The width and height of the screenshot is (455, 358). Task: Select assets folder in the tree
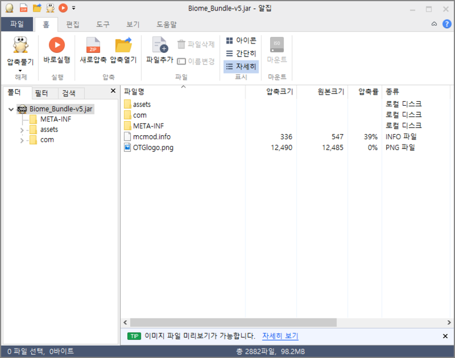click(49, 129)
